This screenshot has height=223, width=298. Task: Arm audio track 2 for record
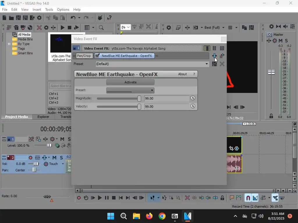30,158
